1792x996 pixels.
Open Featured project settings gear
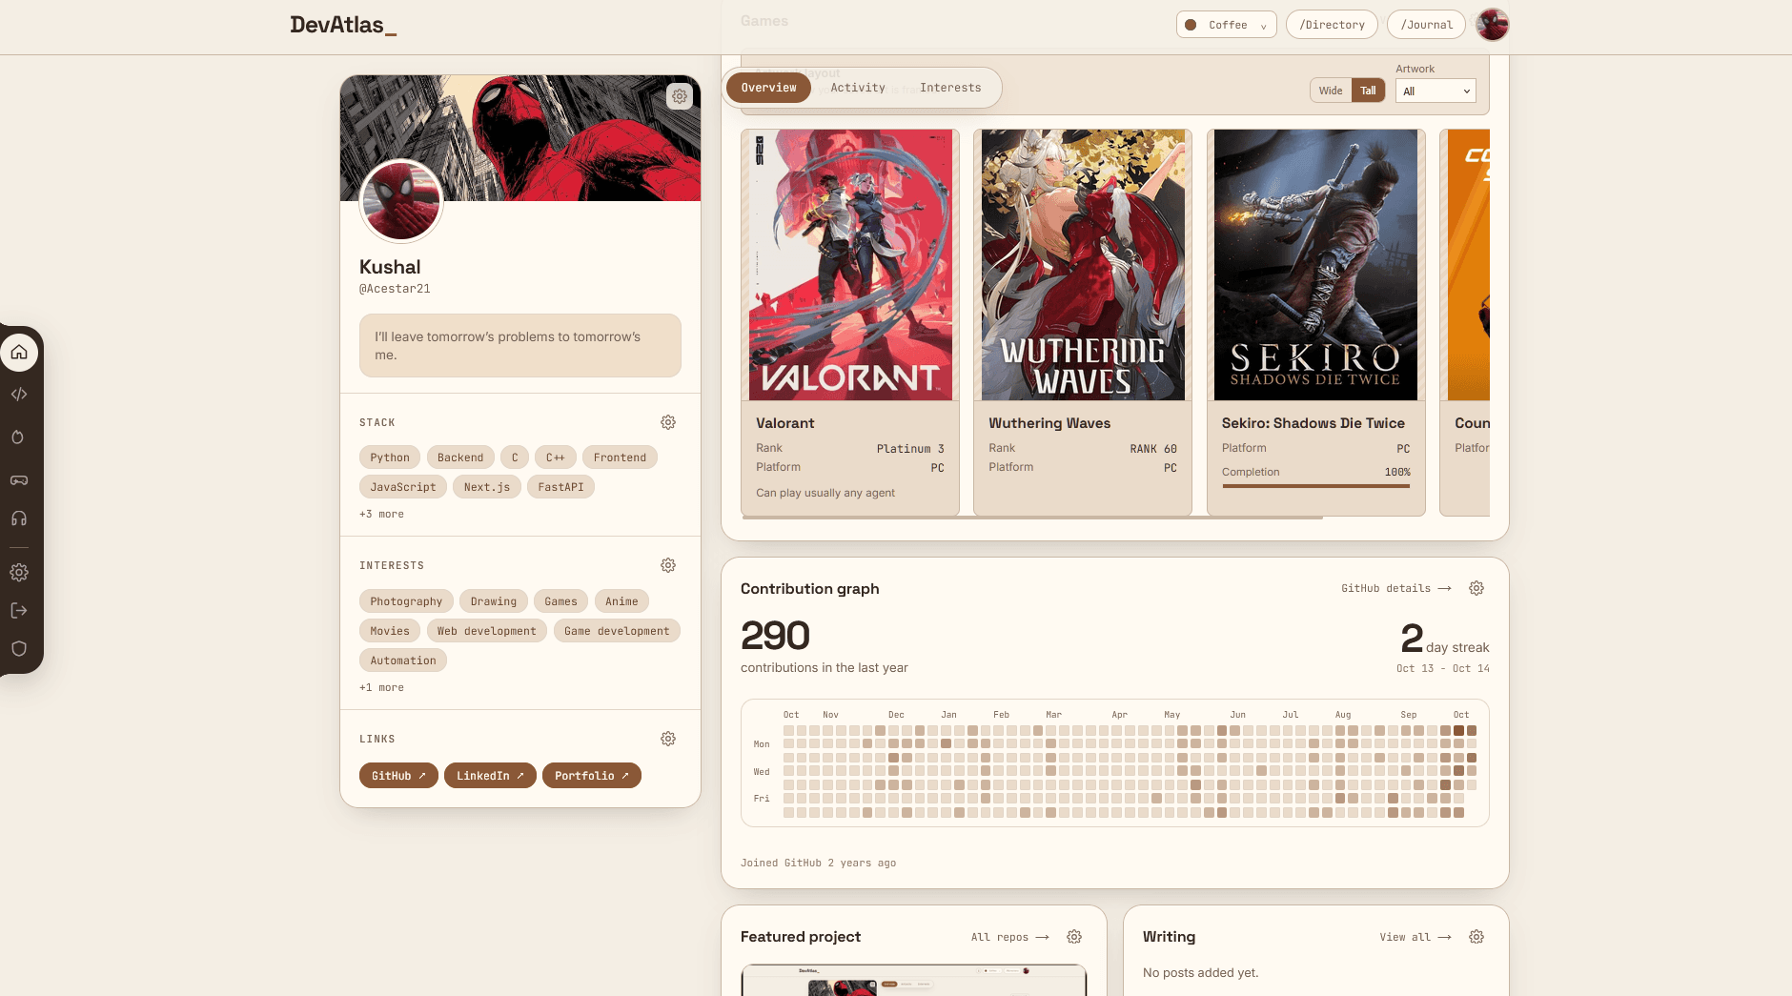click(x=1074, y=937)
